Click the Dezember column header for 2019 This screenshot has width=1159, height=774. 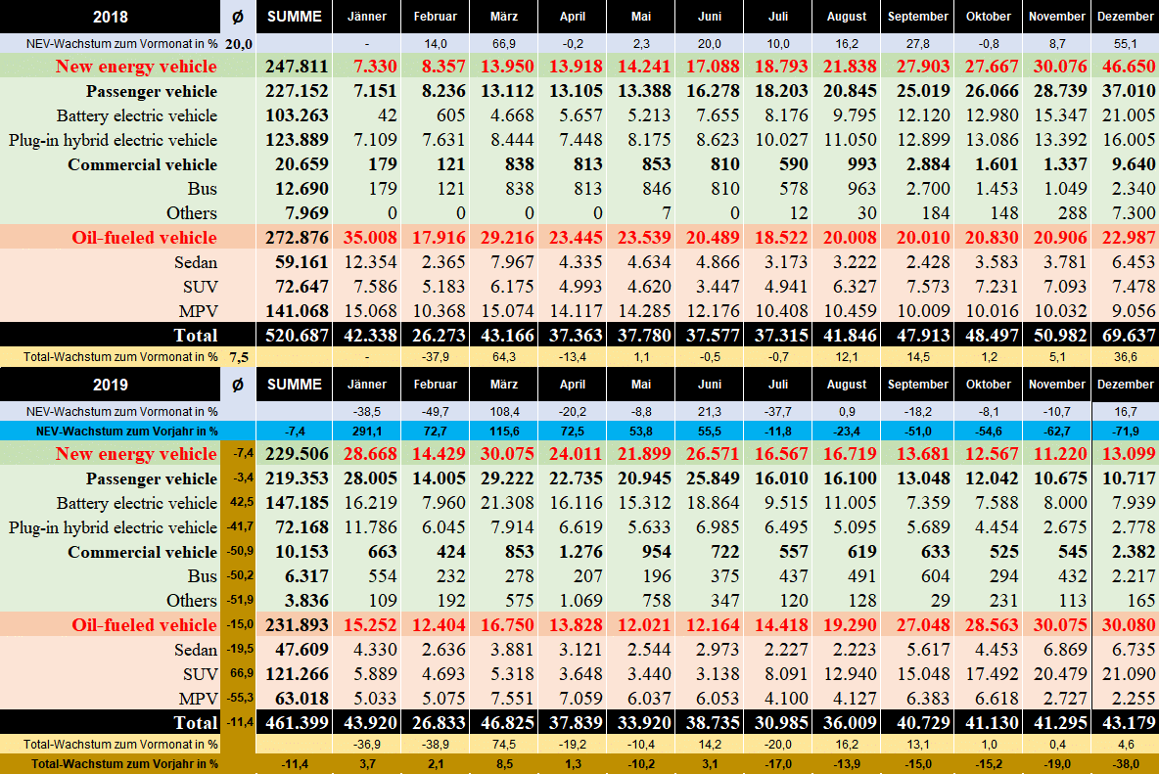tap(1125, 384)
